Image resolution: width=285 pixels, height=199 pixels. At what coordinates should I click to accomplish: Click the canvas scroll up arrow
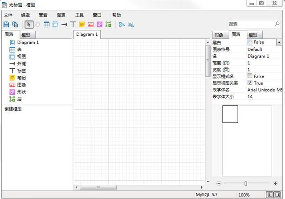pos(208,42)
